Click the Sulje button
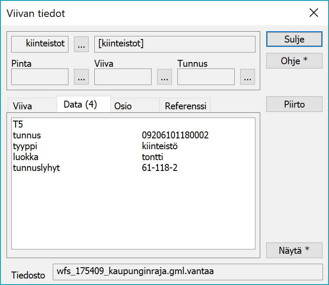Image resolution: width=329 pixels, height=285 pixels. point(294,39)
